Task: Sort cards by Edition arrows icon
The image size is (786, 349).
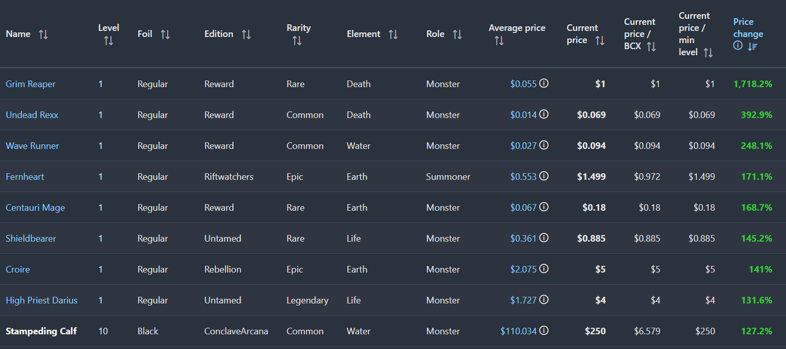Action: pos(246,34)
